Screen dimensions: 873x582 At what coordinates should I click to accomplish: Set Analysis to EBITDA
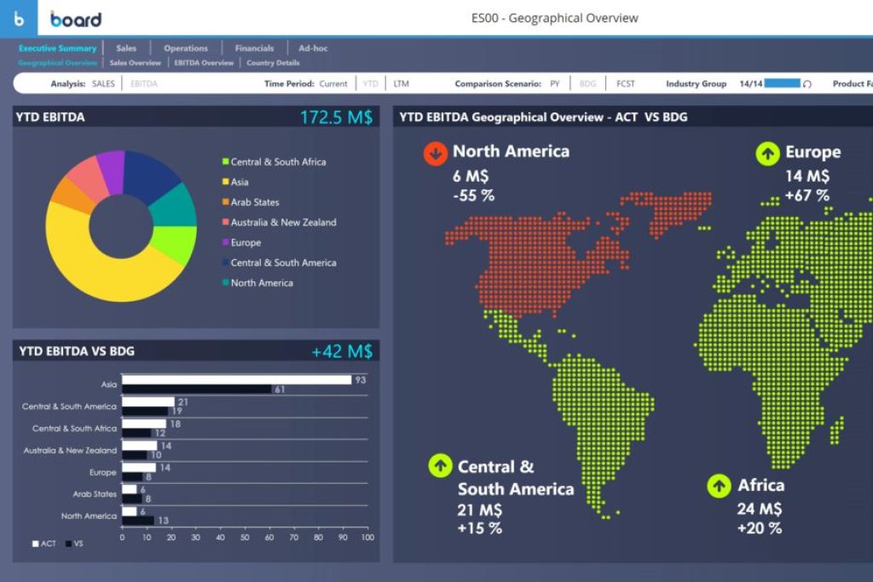coord(143,84)
